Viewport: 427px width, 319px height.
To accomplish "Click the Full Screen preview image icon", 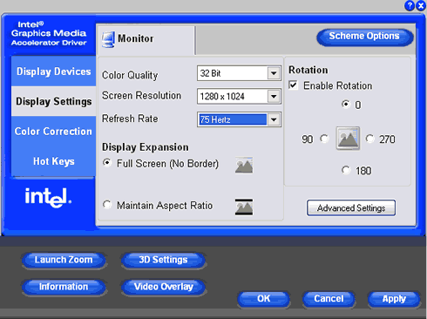I will click(244, 166).
